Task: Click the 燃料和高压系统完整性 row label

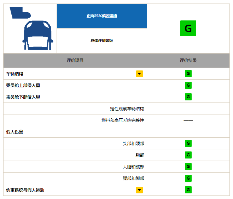Action: click(123, 120)
